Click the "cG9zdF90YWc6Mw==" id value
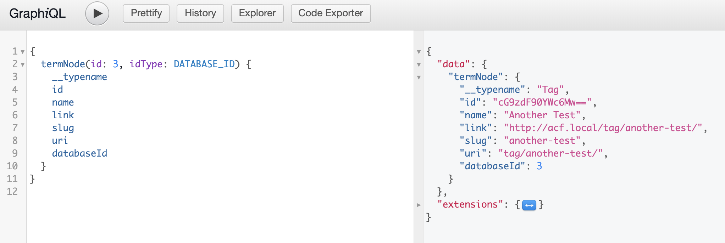Viewport: 725px width, 243px height. tap(542, 102)
